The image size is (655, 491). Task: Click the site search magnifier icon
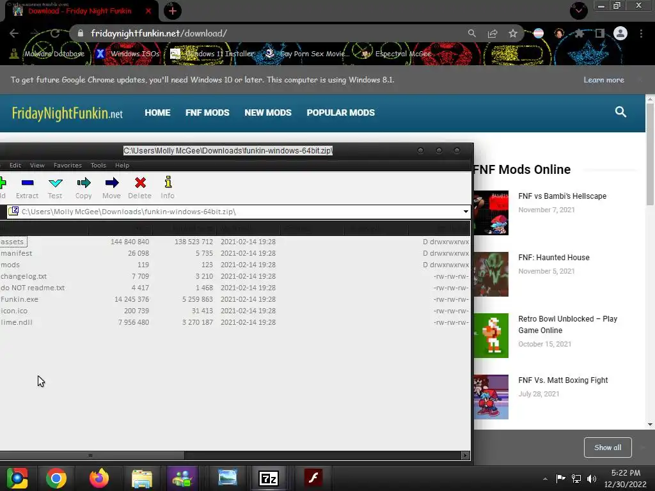tap(620, 112)
